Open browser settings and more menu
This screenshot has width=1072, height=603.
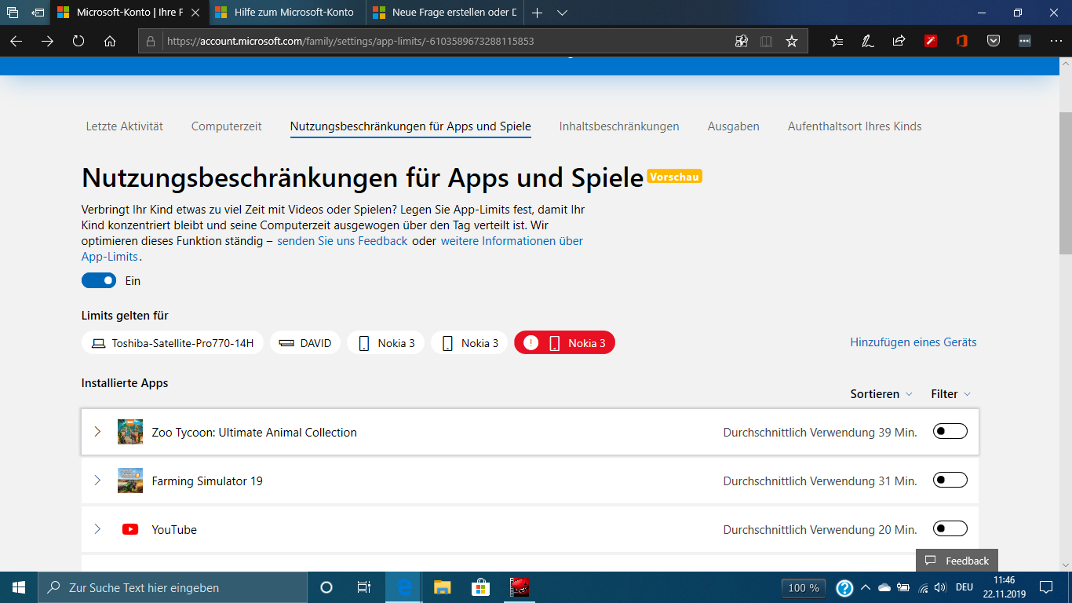(1056, 41)
